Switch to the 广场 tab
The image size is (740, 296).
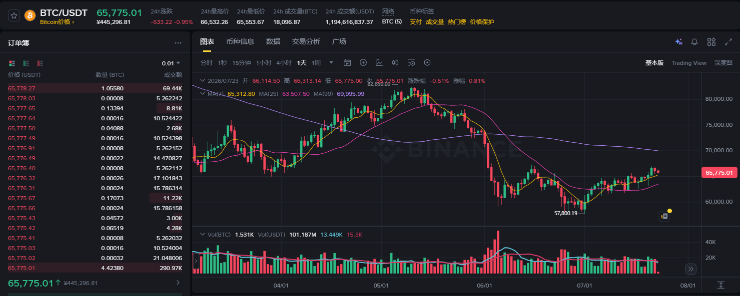(339, 41)
